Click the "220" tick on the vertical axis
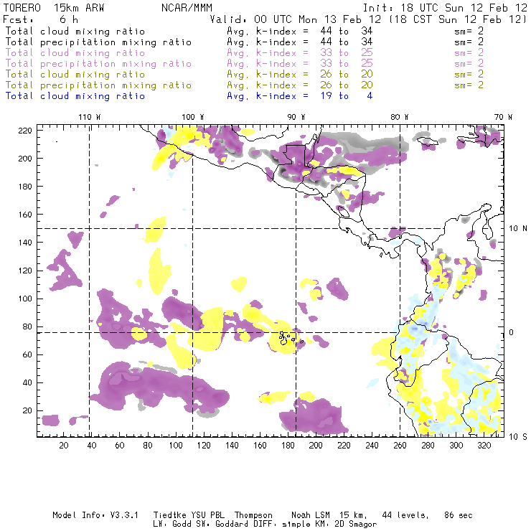Viewport: 531px width, 531px height. [24, 131]
